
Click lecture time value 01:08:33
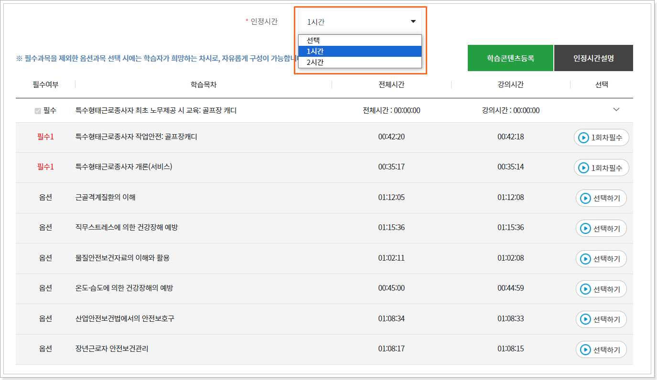[510, 318]
